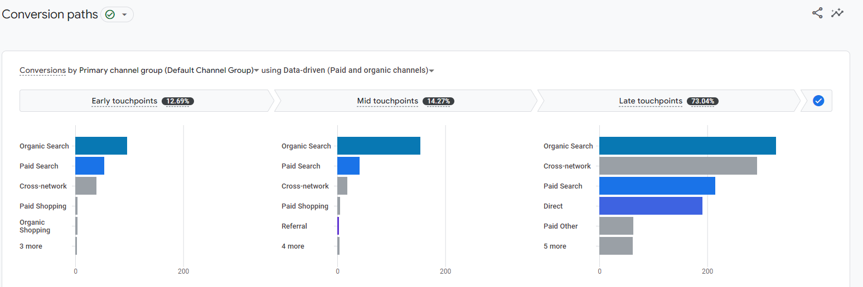Image resolution: width=863 pixels, height=287 pixels.
Task: Click the underlined Conversions link
Action: pyautogui.click(x=42, y=71)
